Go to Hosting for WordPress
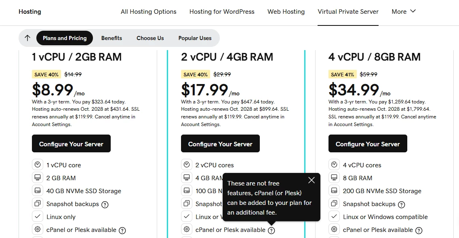 [222, 12]
